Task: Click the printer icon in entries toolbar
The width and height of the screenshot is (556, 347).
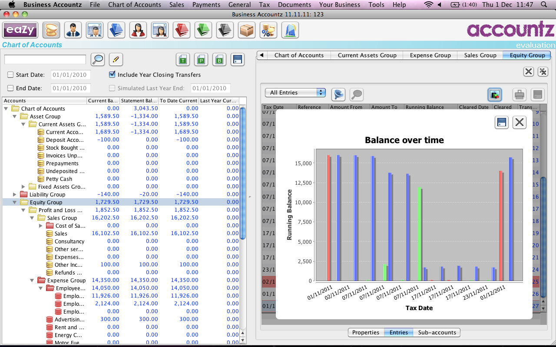Action: [520, 94]
